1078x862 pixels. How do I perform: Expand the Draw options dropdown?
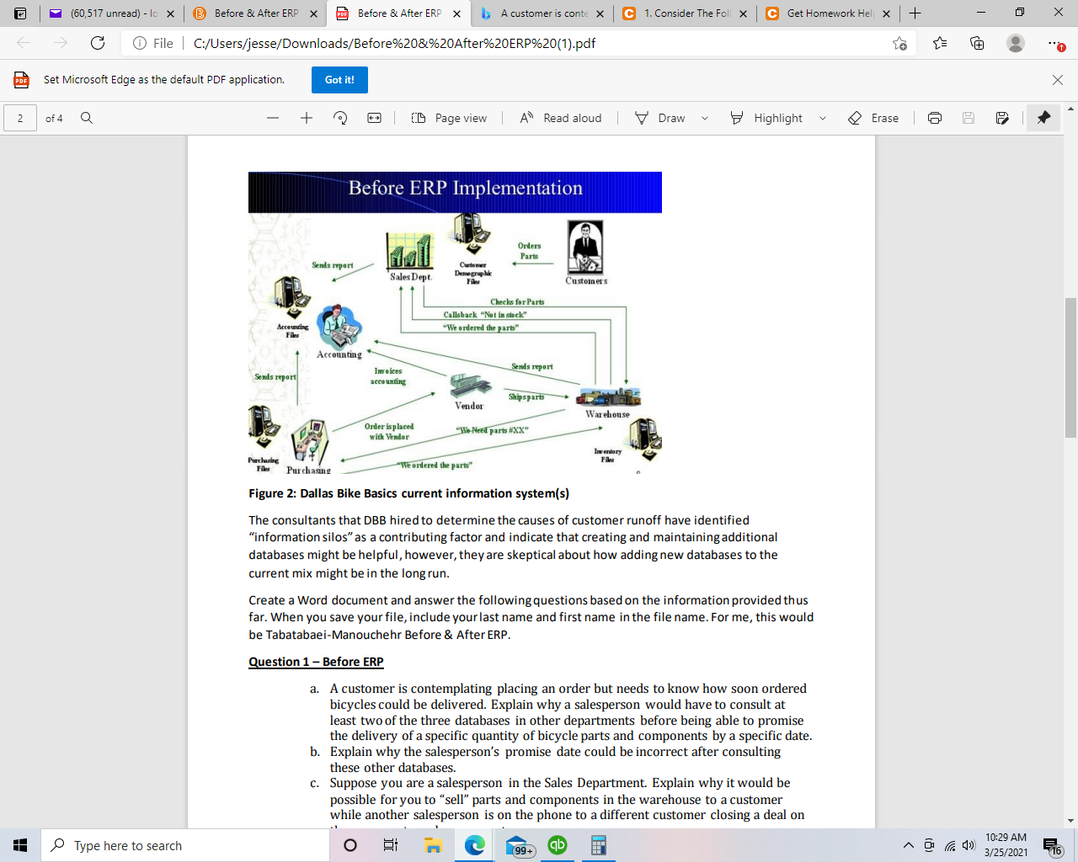705,118
